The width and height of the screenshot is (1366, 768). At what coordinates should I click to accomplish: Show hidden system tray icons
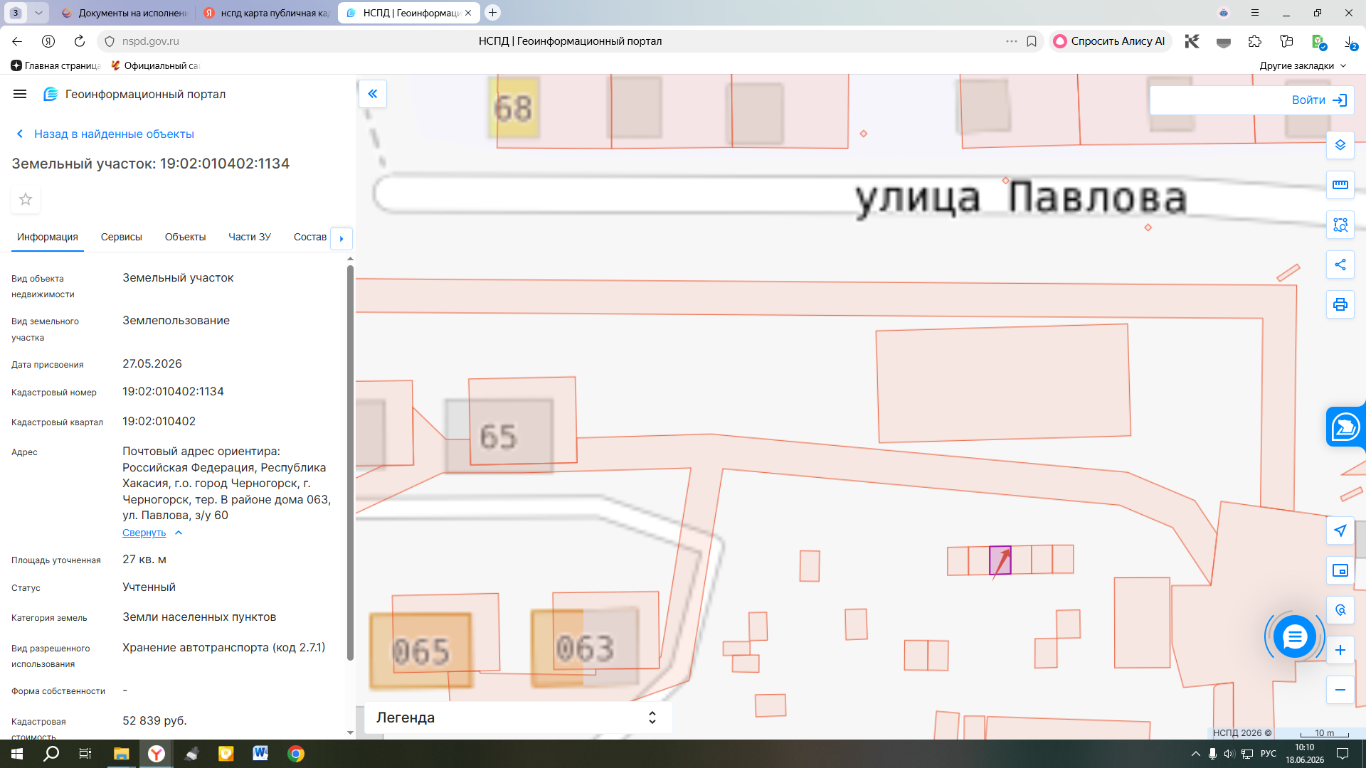click(x=1195, y=754)
